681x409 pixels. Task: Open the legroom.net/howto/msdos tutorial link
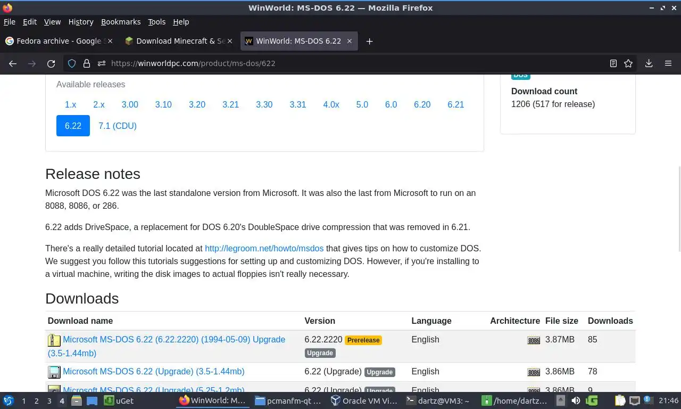pos(264,248)
